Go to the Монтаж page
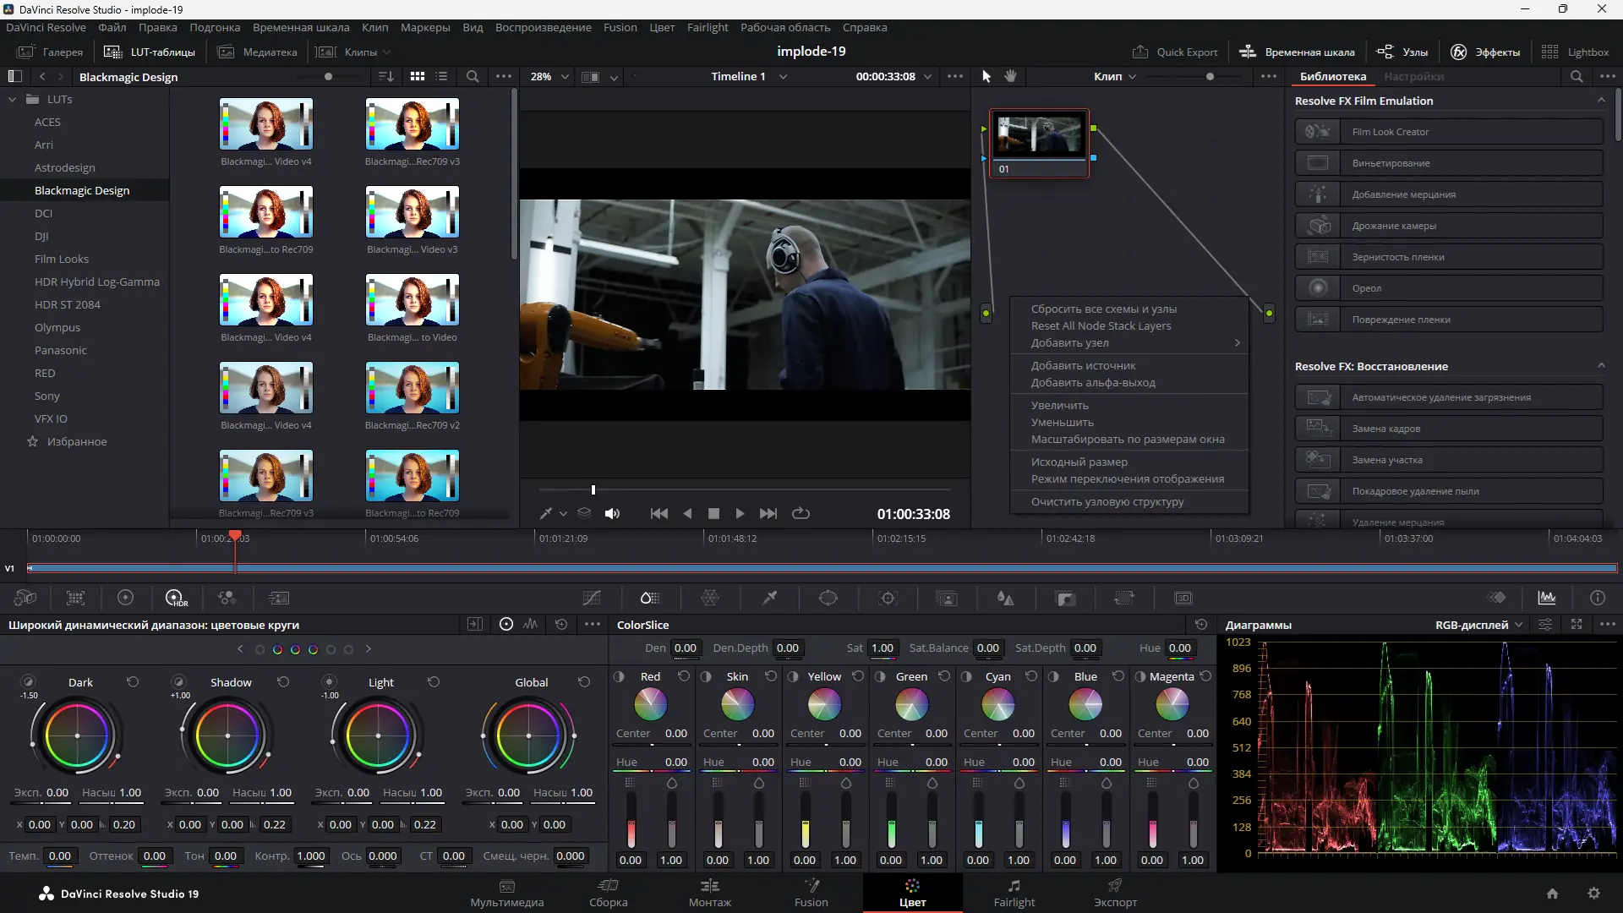 pos(709,893)
